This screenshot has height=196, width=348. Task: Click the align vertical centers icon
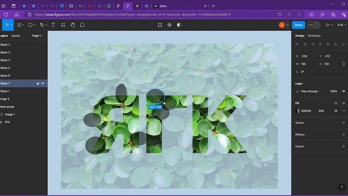pos(328,45)
